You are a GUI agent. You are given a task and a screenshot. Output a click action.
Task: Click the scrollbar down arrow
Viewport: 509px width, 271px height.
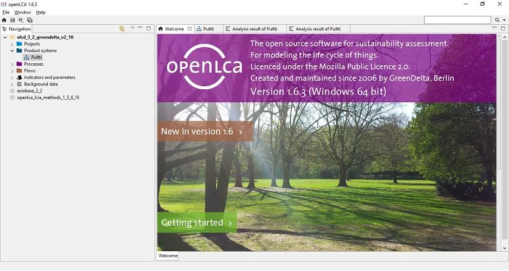click(504, 248)
